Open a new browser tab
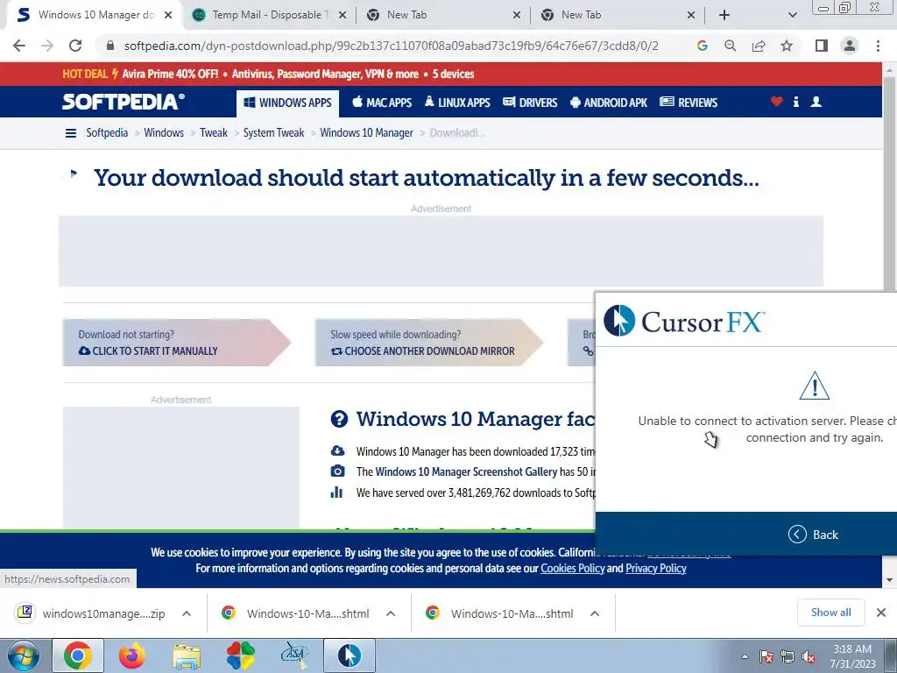 724,15
